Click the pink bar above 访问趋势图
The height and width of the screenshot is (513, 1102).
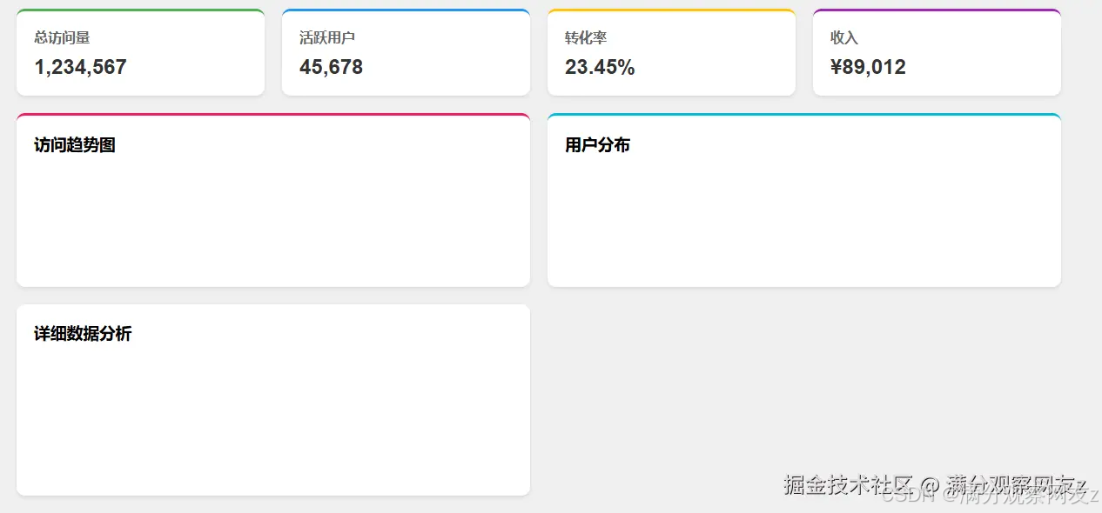coord(272,115)
